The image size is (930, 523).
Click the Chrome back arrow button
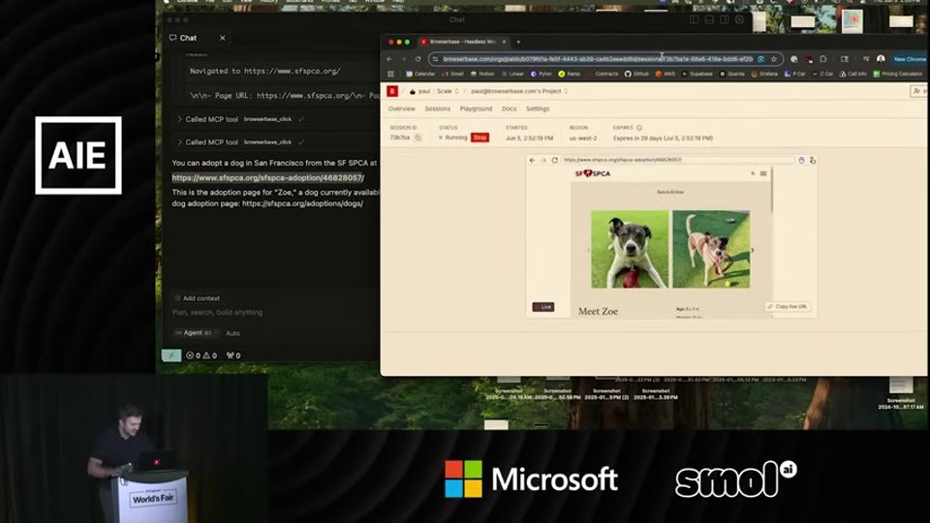(389, 59)
